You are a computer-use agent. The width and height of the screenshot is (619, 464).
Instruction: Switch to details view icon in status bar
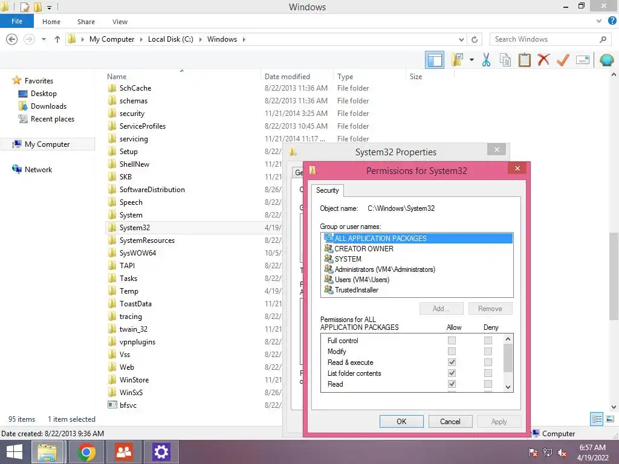tap(597, 419)
